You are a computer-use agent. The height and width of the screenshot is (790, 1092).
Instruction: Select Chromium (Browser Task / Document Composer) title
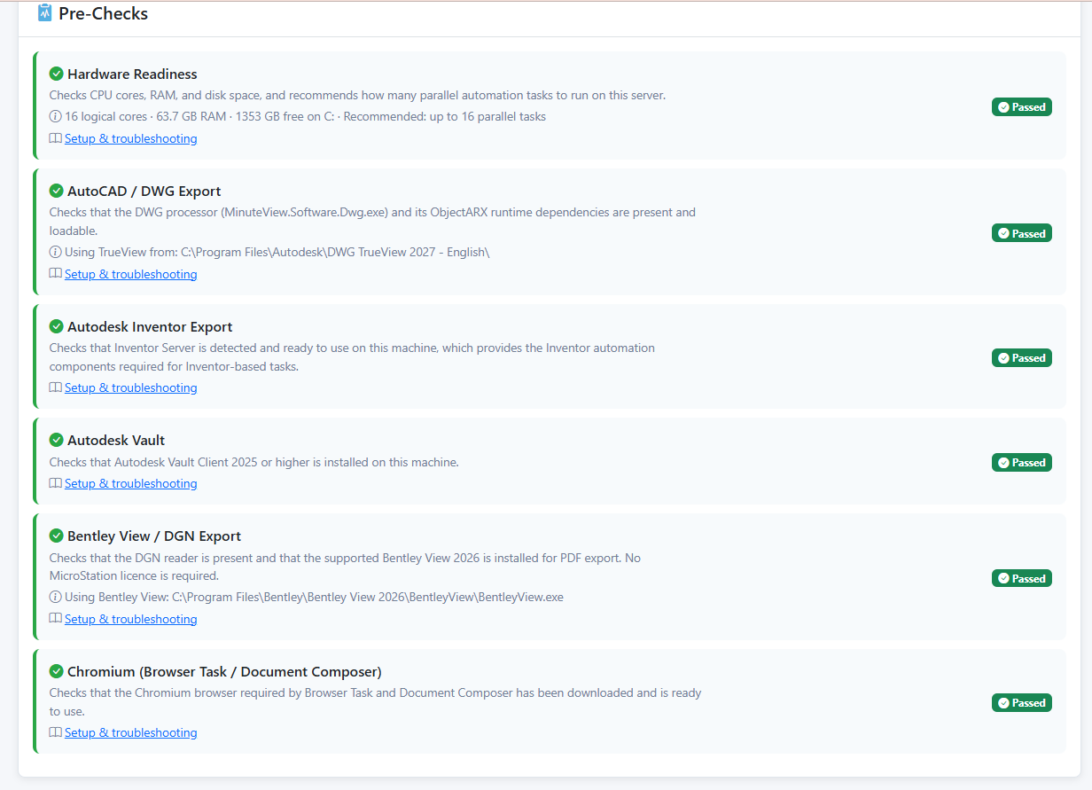224,671
